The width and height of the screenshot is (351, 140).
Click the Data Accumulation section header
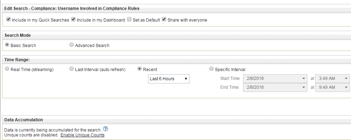[23, 120]
